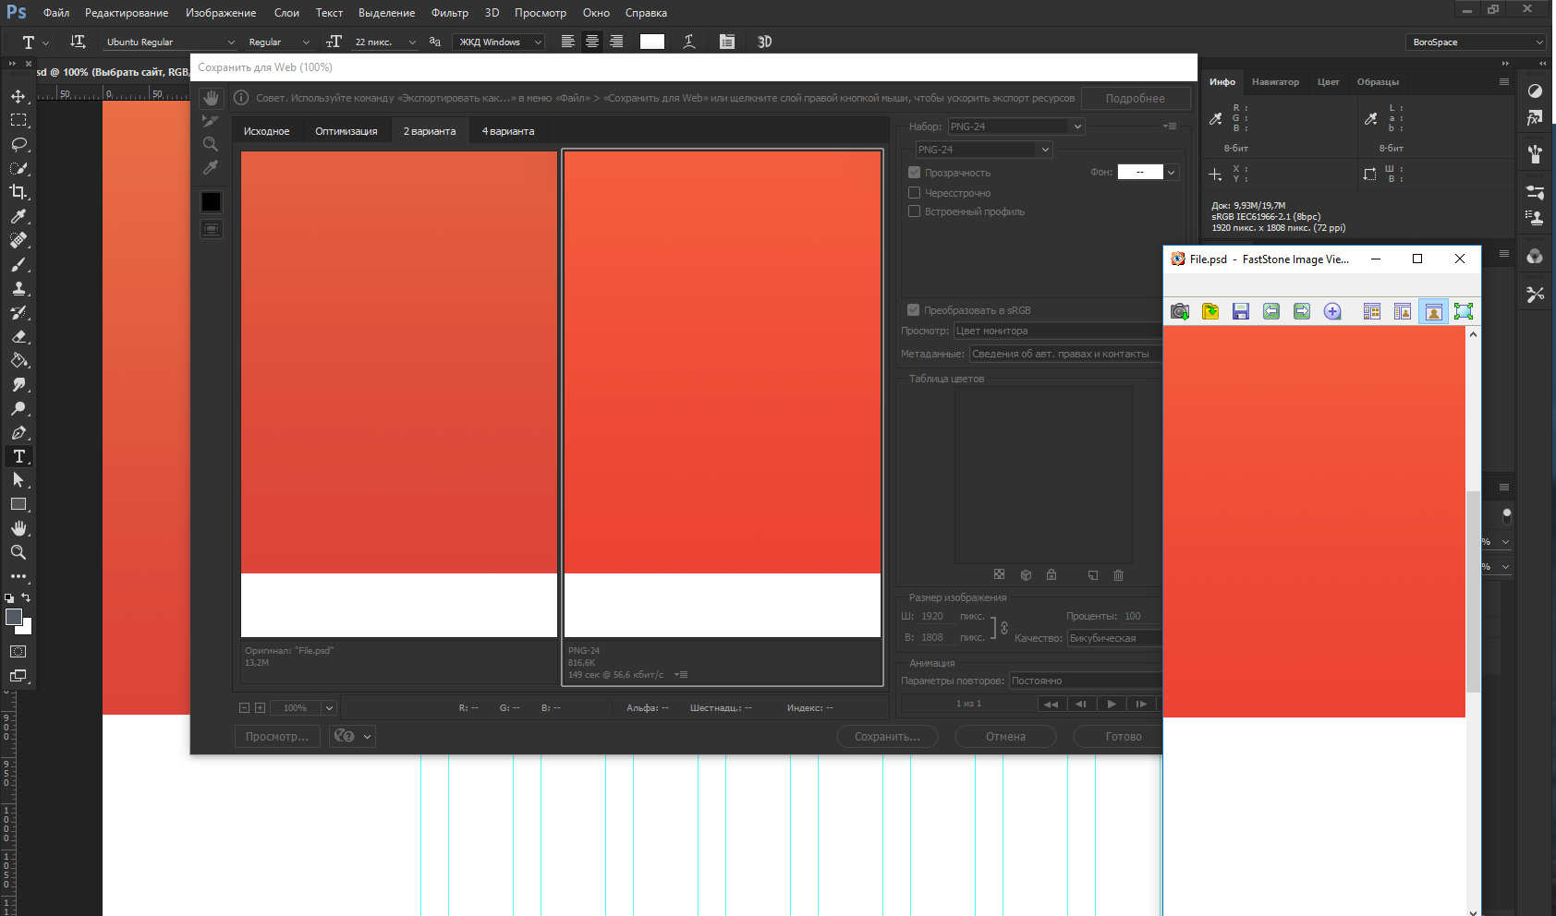Screen dimensions: 1556x916
Task: Select the Path Selection tool
Action: click(18, 480)
